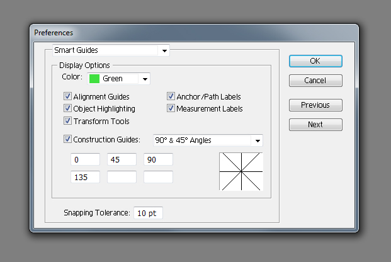Toggle Anchor/Path Labels checkbox
391x262 pixels.
[x=171, y=97]
